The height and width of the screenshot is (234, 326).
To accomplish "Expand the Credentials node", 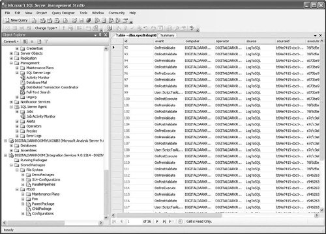I will click(17, 49).
